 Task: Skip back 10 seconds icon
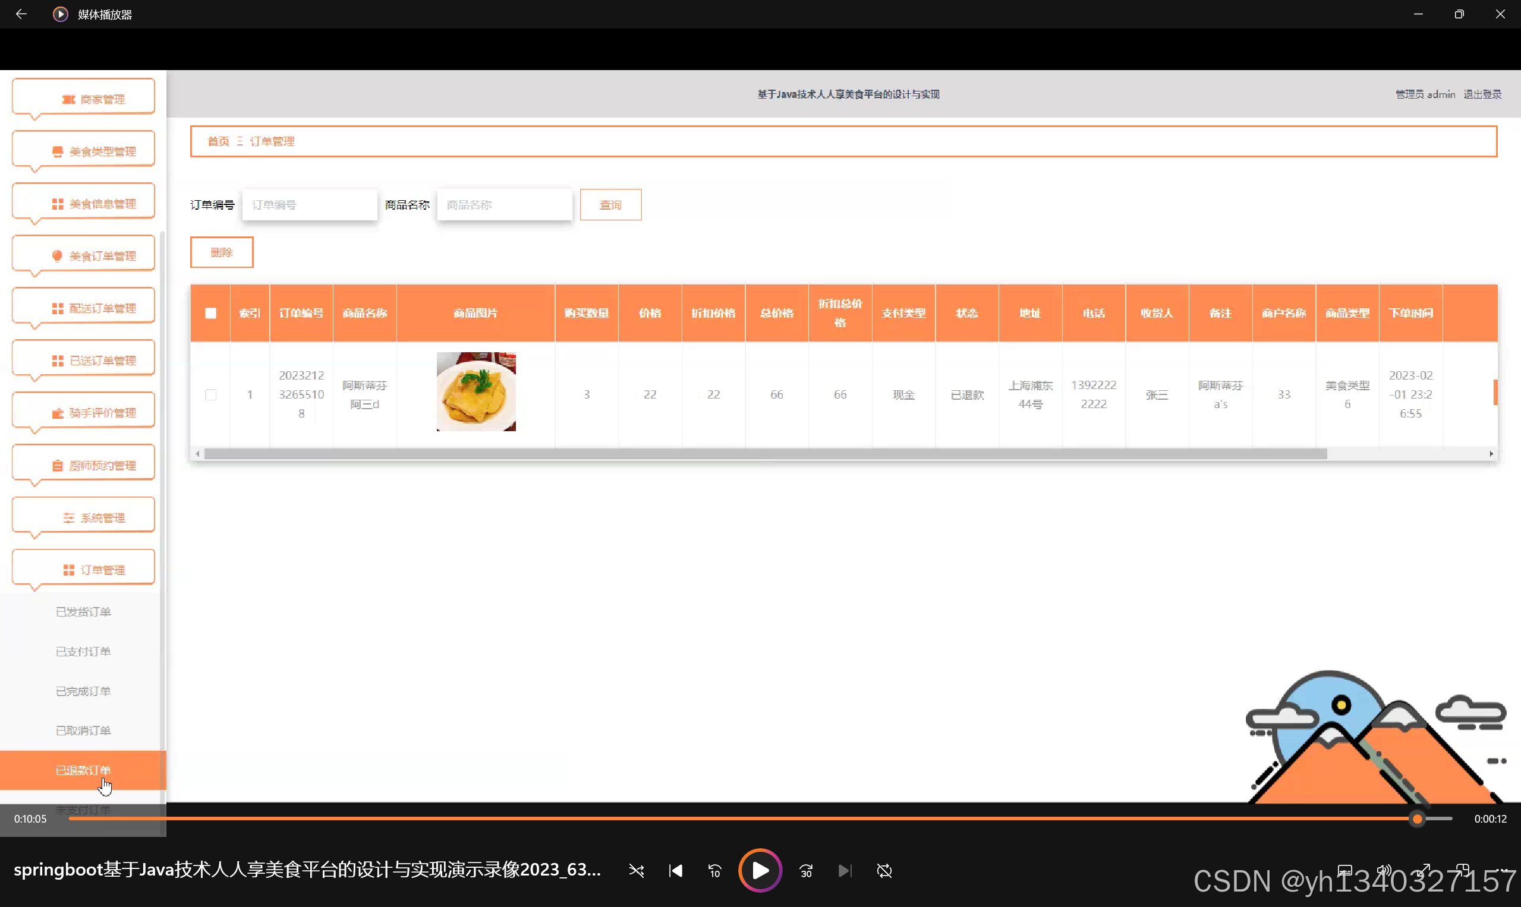pos(714,870)
